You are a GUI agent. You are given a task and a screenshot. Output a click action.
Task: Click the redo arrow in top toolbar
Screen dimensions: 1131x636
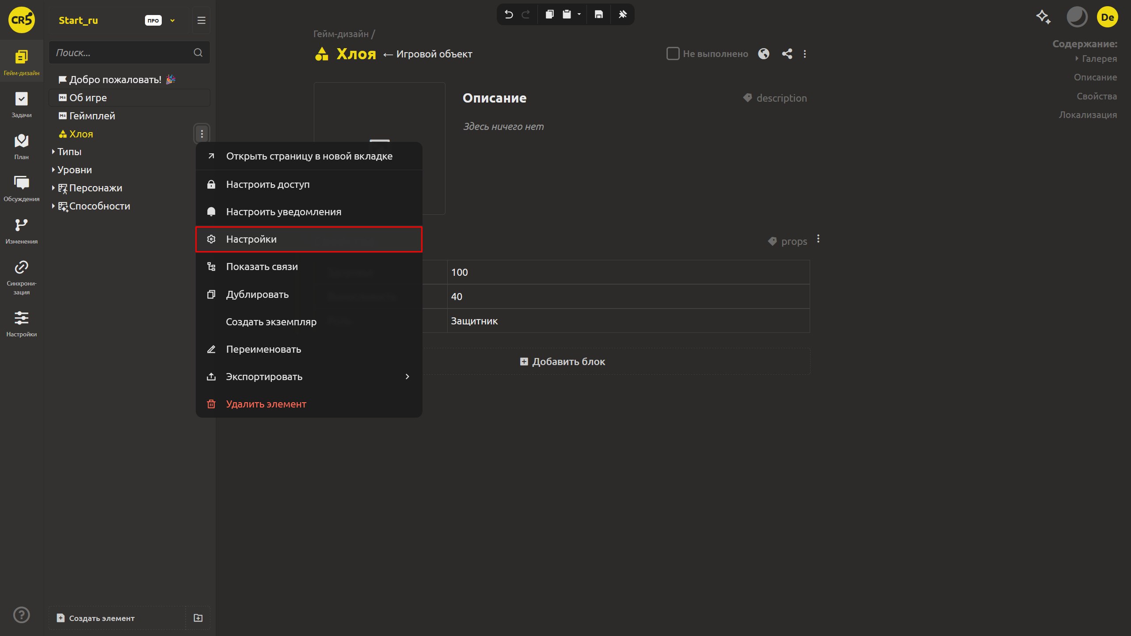(x=526, y=15)
